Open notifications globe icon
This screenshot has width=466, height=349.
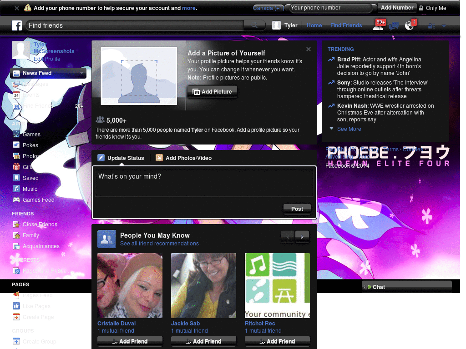click(x=410, y=25)
